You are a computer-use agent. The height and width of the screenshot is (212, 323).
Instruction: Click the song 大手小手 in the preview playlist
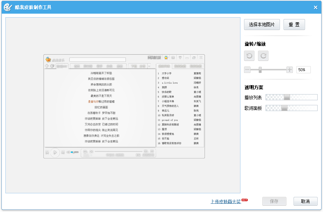tap(167, 73)
